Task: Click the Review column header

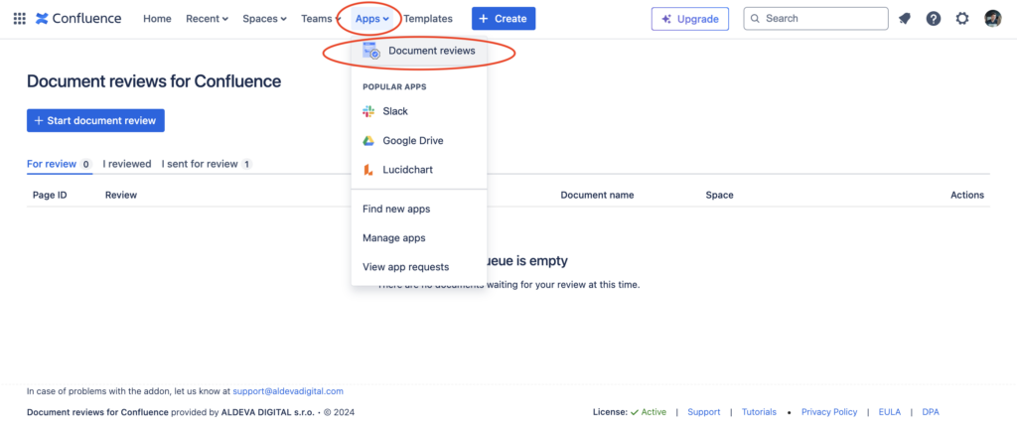Action: 121,196
